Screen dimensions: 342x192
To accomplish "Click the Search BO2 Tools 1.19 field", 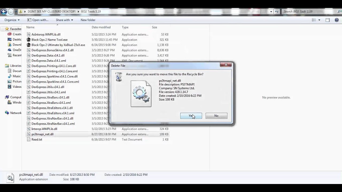I will click(309, 11).
